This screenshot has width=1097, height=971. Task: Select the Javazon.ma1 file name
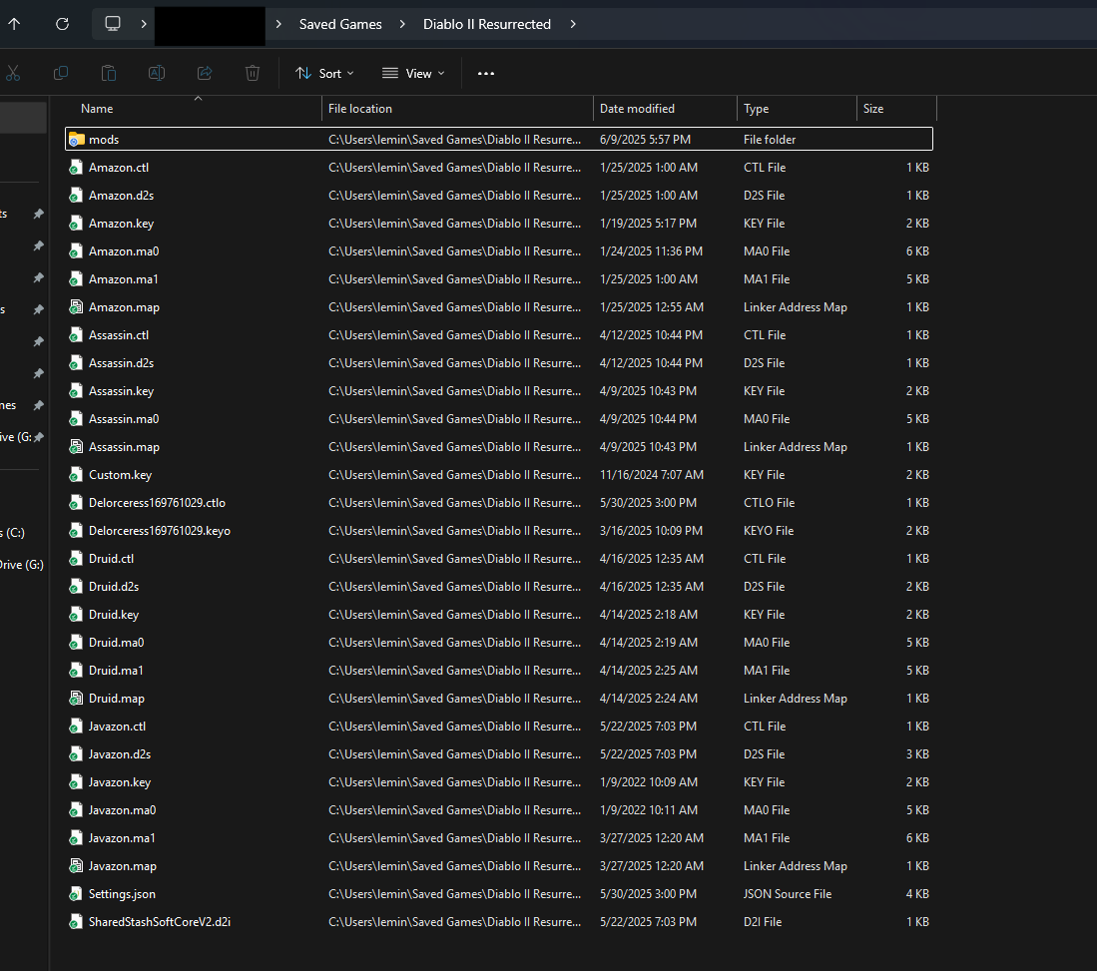(122, 838)
